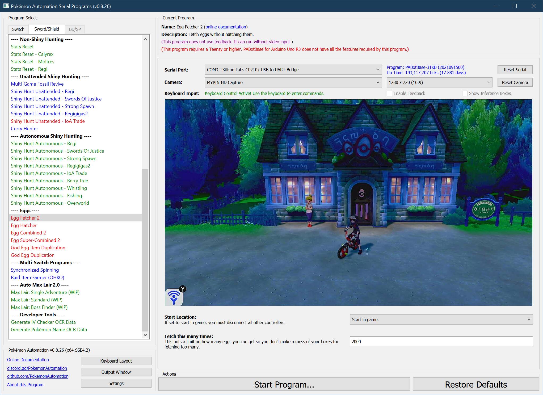Viewport: 543px width, 395px height.
Task: Switch to the Switch tab
Action: [x=18, y=29]
